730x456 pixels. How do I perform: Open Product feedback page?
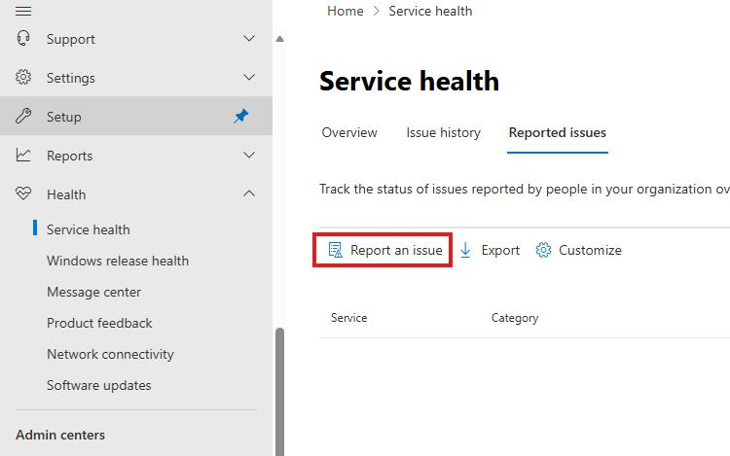tap(99, 323)
